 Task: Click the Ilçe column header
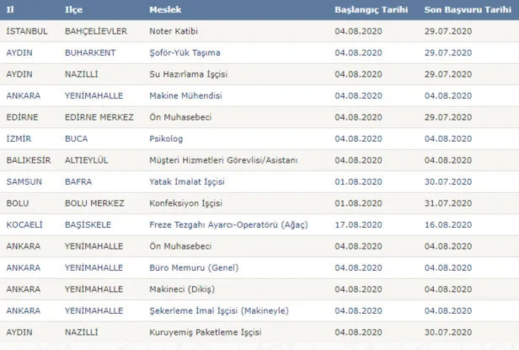pos(74,8)
